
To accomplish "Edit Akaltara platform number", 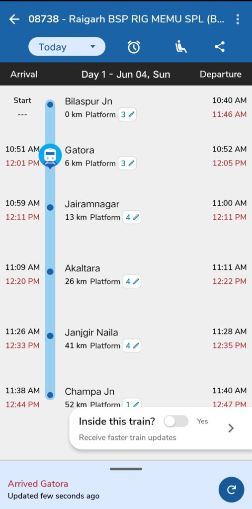I will [x=132, y=281].
